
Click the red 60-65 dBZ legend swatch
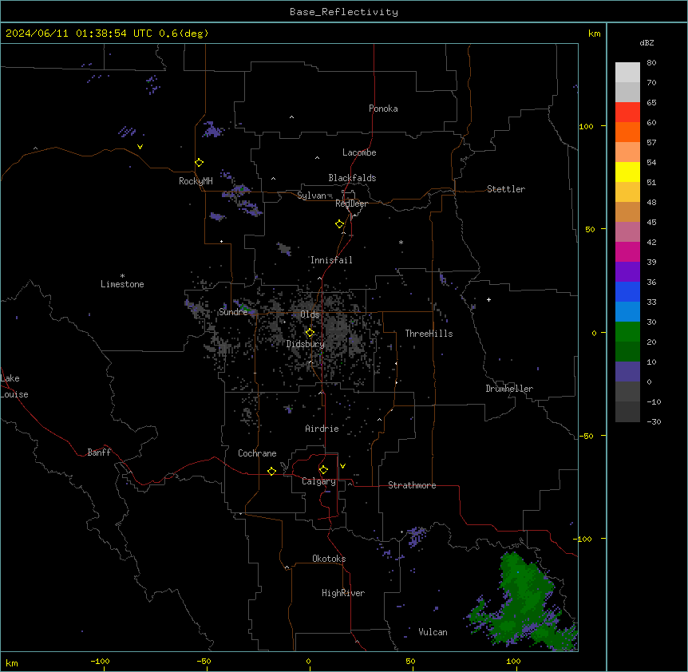point(627,112)
